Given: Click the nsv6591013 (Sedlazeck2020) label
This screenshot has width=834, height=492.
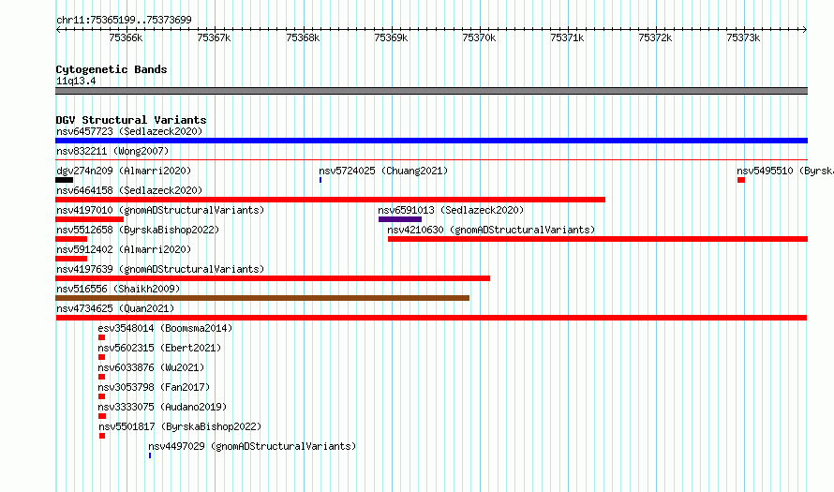Looking at the screenshot, I should (x=451, y=210).
